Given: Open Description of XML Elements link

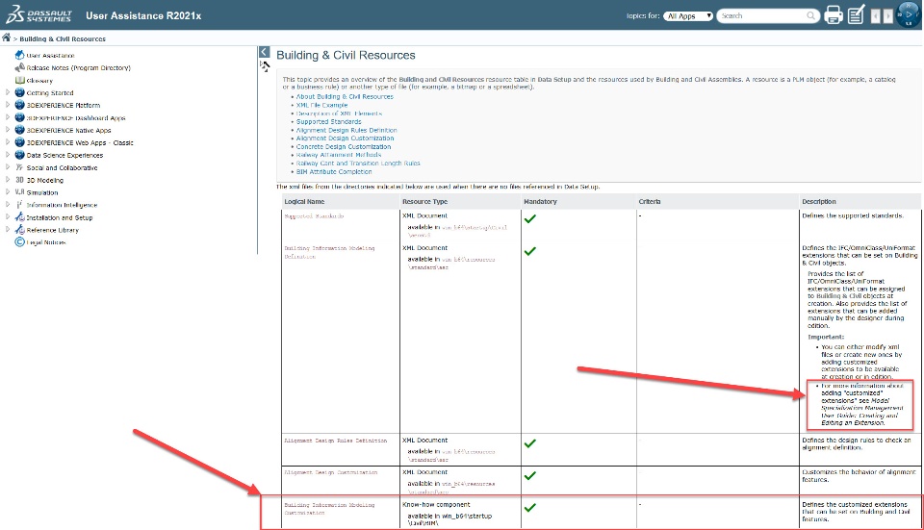Looking at the screenshot, I should (x=339, y=114).
